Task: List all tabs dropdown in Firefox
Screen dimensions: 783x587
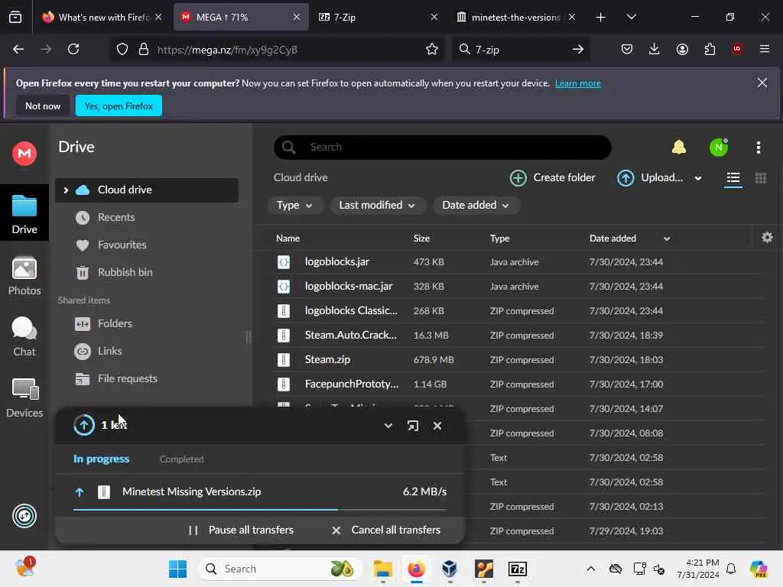Action: tap(631, 17)
